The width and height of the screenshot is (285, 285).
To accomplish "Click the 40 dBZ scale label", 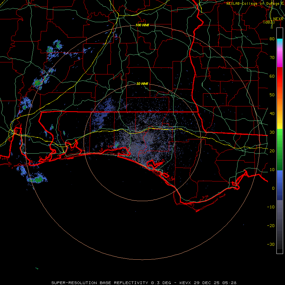I will [272, 114].
